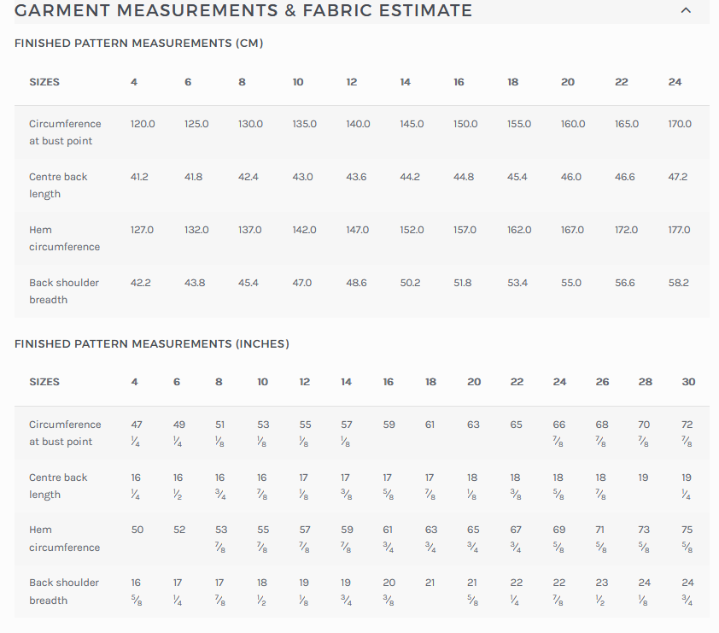Screen dimensions: 719x633
Task: Select the 120.0 bust circumference cell
Action: click(143, 124)
